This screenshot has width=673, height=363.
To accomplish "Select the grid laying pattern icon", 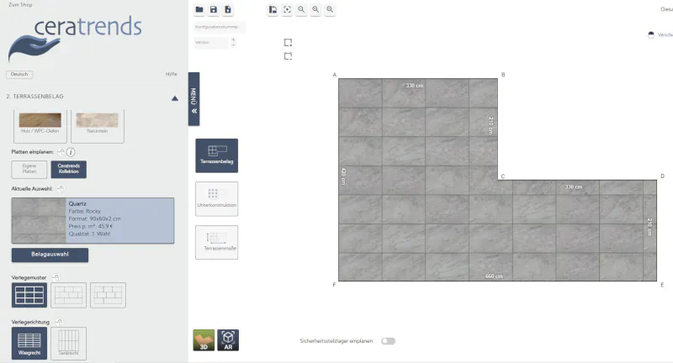I will point(29,295).
